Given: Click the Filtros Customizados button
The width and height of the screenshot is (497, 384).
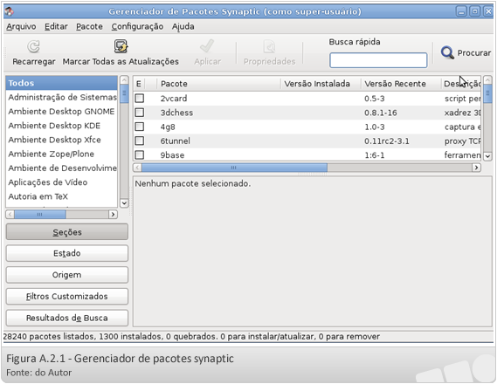Looking at the screenshot, I should (67, 297).
